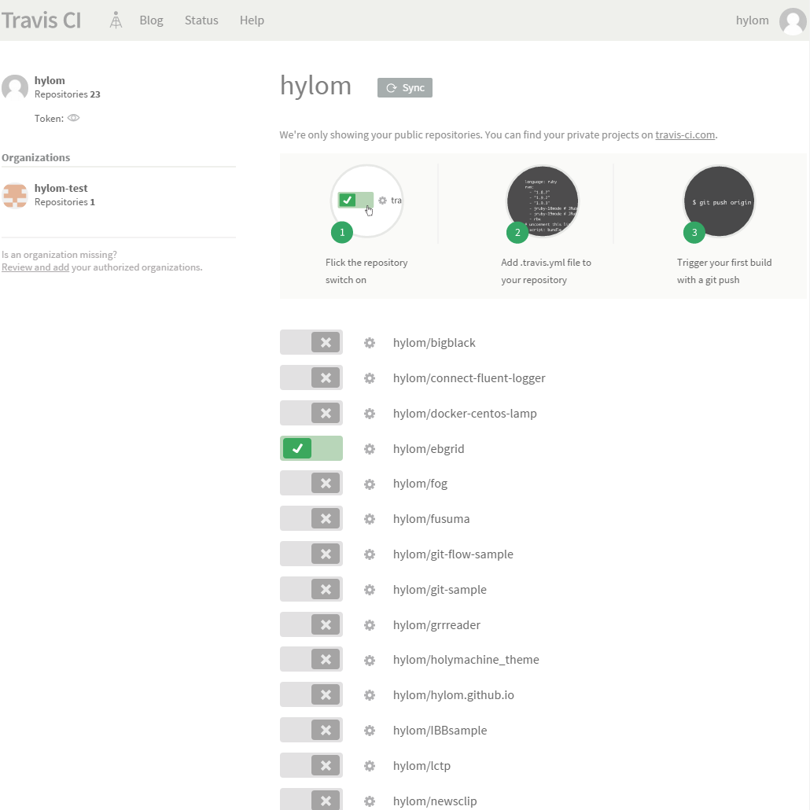Click the step 3 git push illustration

pos(719,201)
